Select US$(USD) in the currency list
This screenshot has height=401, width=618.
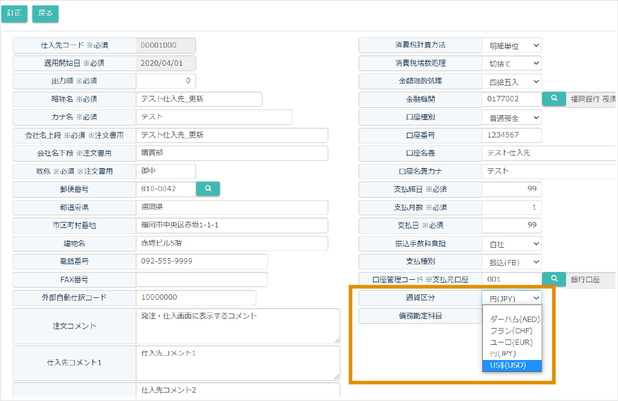click(x=512, y=365)
